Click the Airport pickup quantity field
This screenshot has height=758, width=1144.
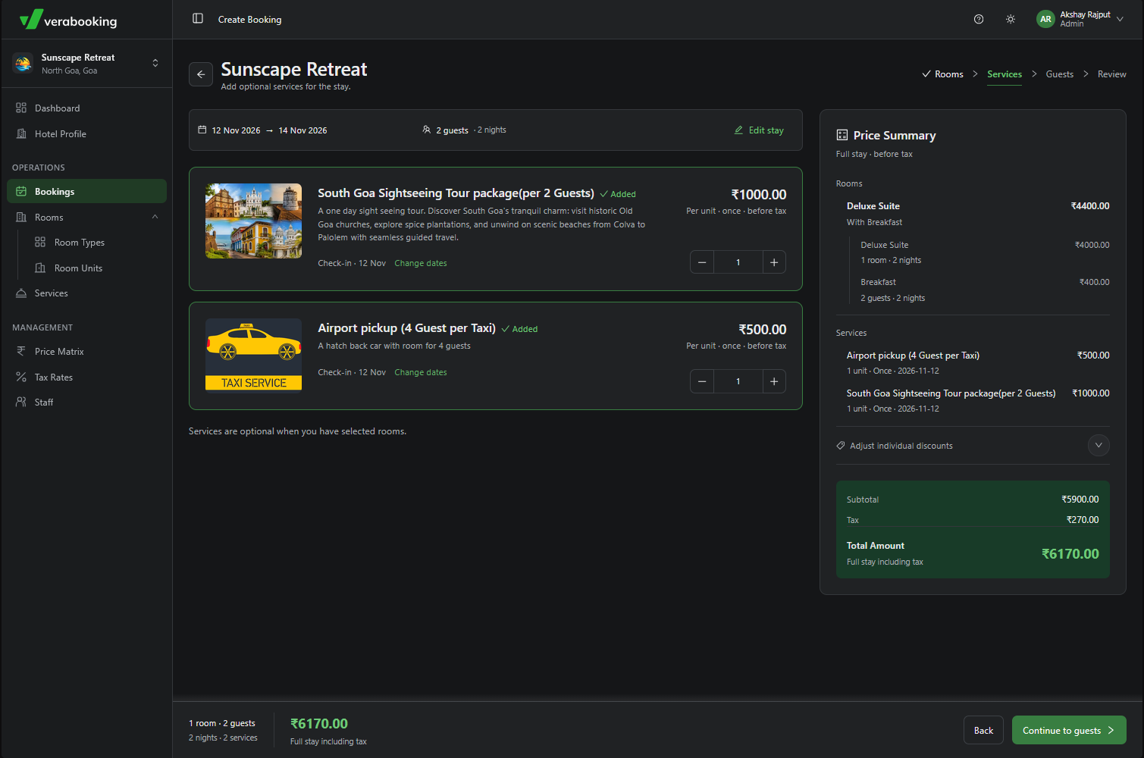pos(738,381)
